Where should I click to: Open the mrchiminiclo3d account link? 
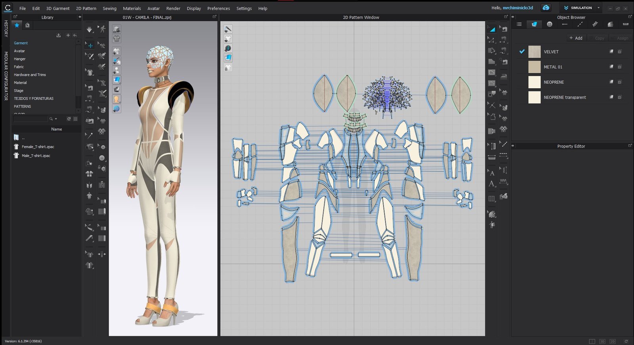518,8
